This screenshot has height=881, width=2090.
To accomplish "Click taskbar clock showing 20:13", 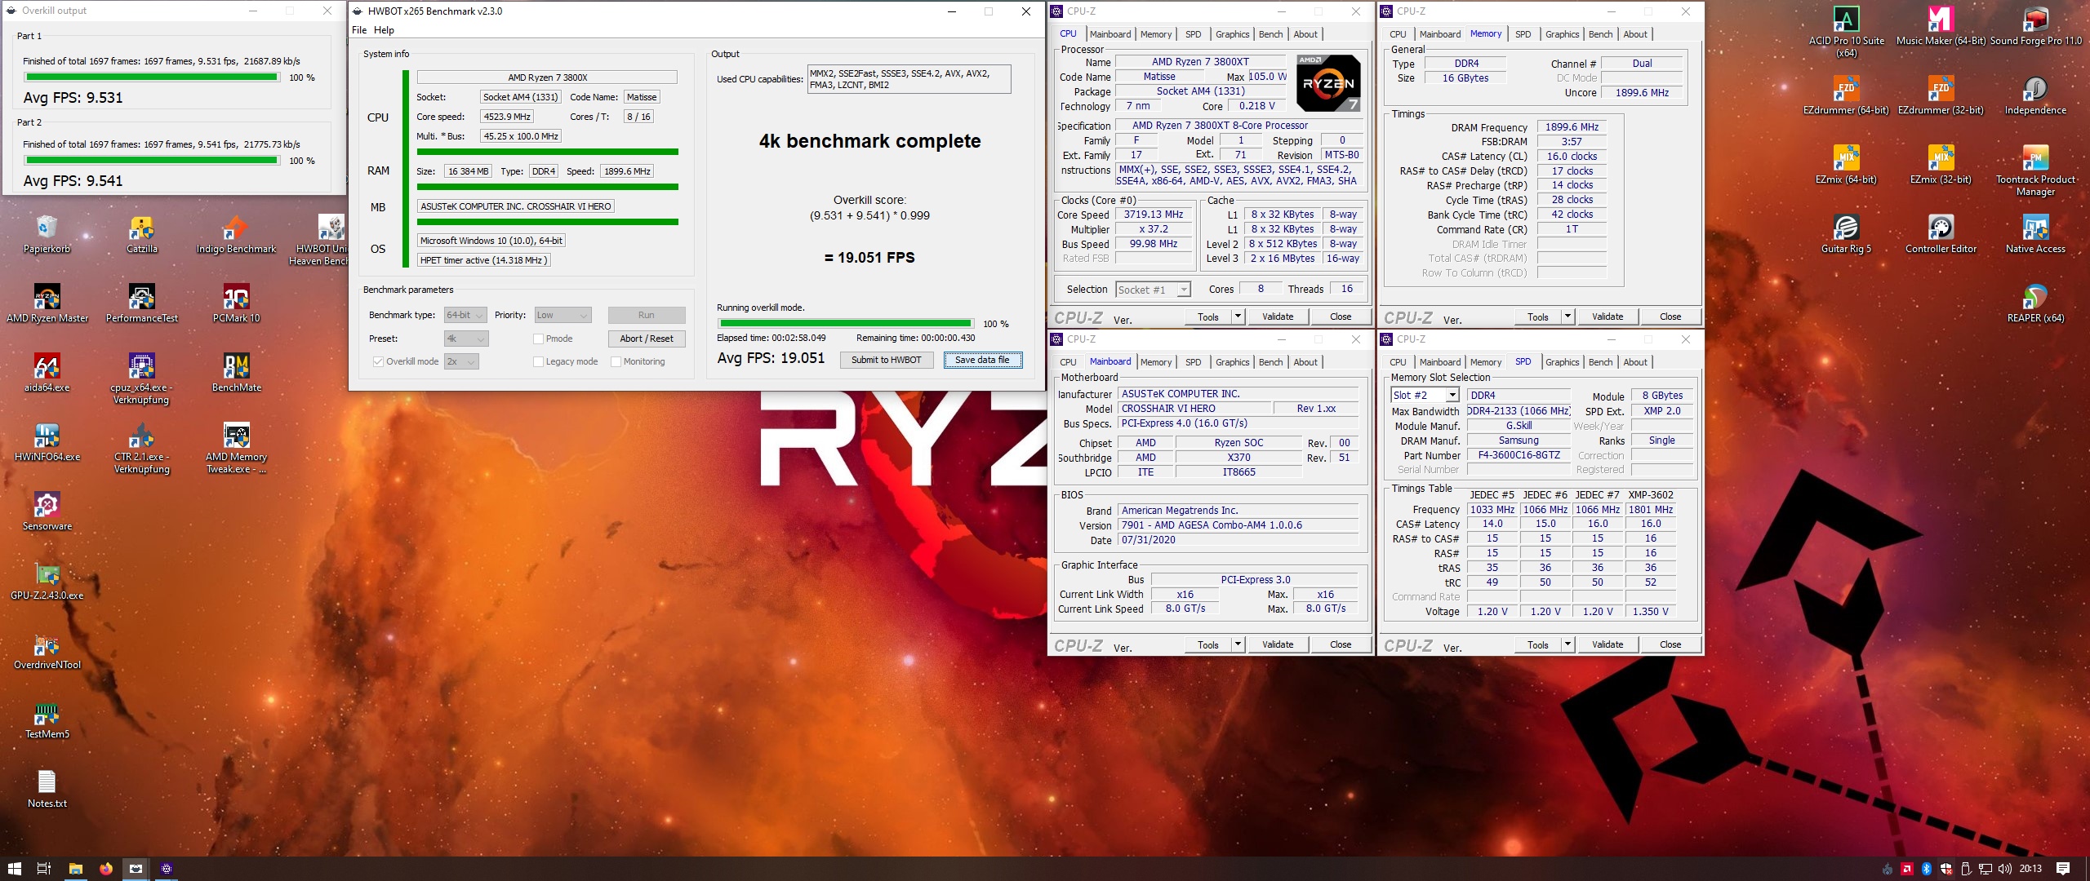I will click(x=2030, y=868).
